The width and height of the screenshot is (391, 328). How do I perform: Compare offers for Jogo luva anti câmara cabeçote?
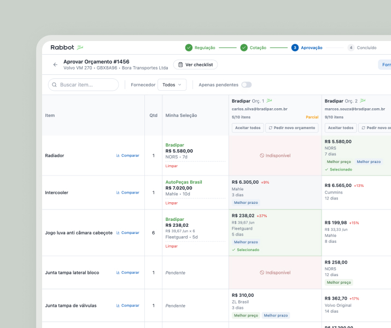click(127, 233)
